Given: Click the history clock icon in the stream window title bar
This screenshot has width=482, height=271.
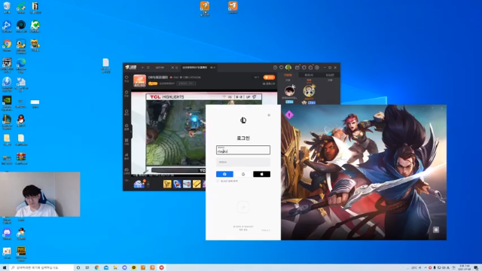Looking at the screenshot, I should [275, 68].
